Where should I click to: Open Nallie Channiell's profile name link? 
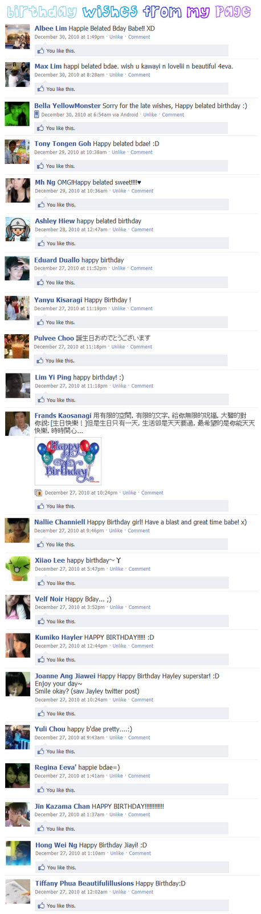[x=60, y=522]
